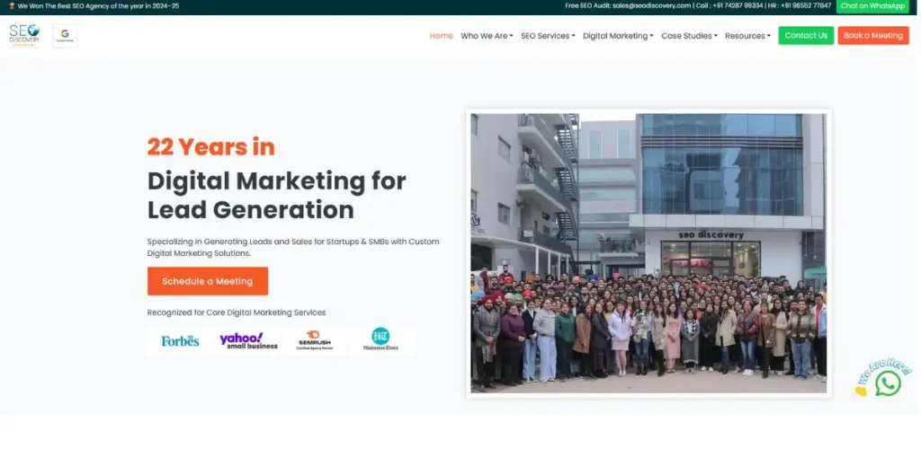Click the Call phone number +91 74287 99334
This screenshot has height=475, width=921.
coord(738,6)
